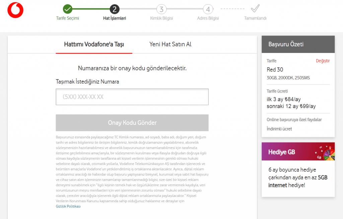This screenshot has height=219, width=343.
Task: Focus the Taşımak İstediğiniz Numara input field
Action: tap(132, 97)
